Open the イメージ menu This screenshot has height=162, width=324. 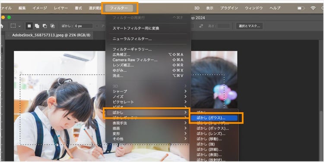click(40, 8)
